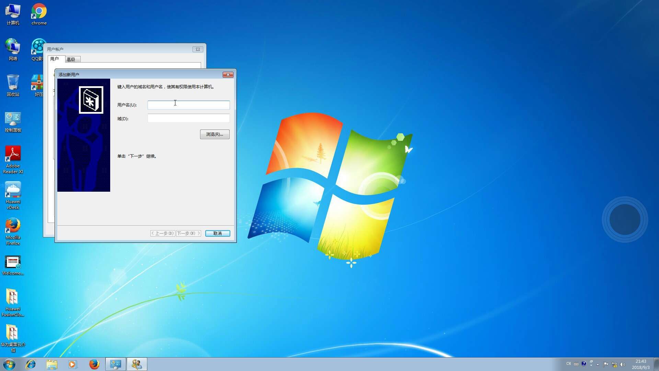Launch the chrome desktop shortcut
This screenshot has height=371, width=659.
[39, 14]
